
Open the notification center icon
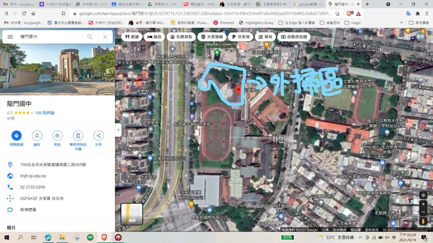[424, 238]
